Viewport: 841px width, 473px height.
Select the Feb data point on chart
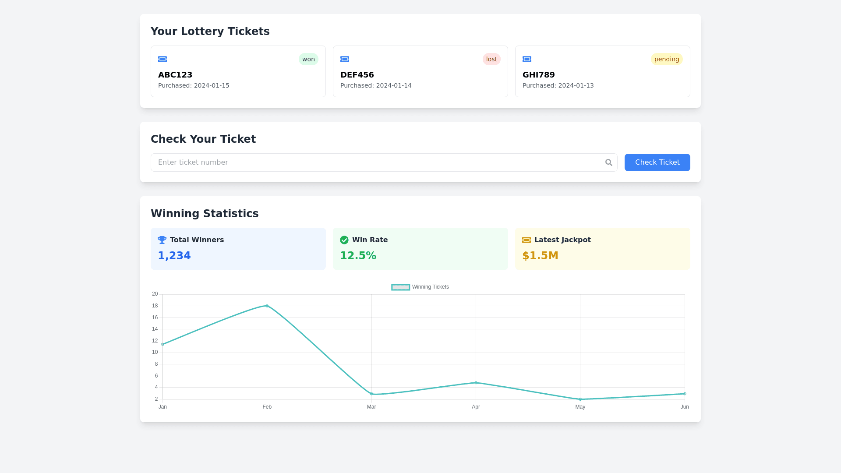267,306
